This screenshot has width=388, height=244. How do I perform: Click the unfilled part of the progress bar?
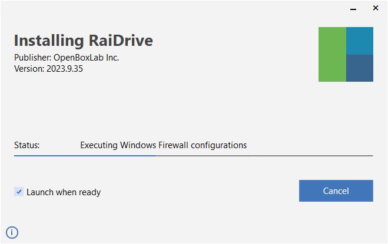point(264,156)
